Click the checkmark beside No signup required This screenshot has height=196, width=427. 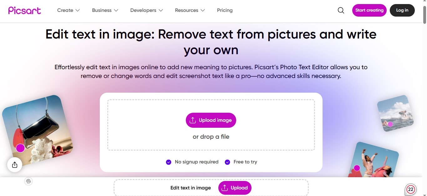169,162
